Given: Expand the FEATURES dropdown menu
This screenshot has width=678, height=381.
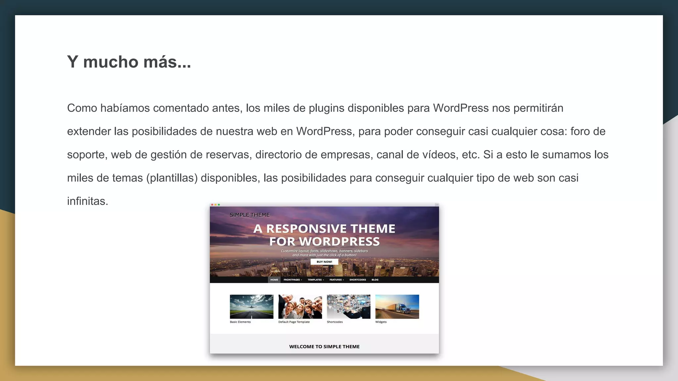Looking at the screenshot, I should pos(337,280).
